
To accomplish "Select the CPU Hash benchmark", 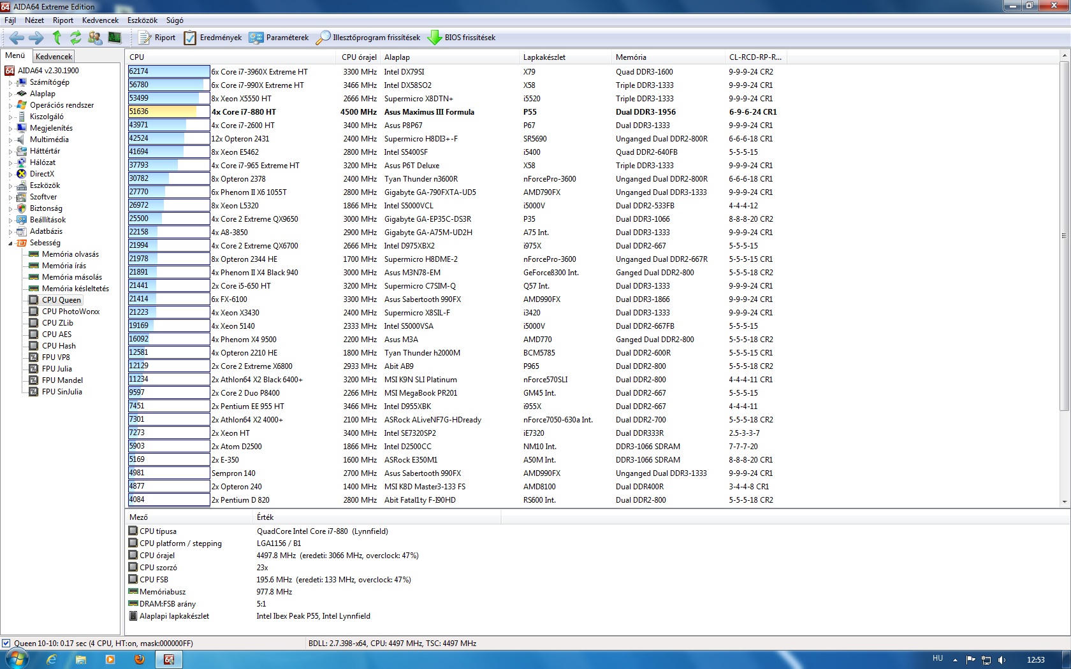I will 59,346.
